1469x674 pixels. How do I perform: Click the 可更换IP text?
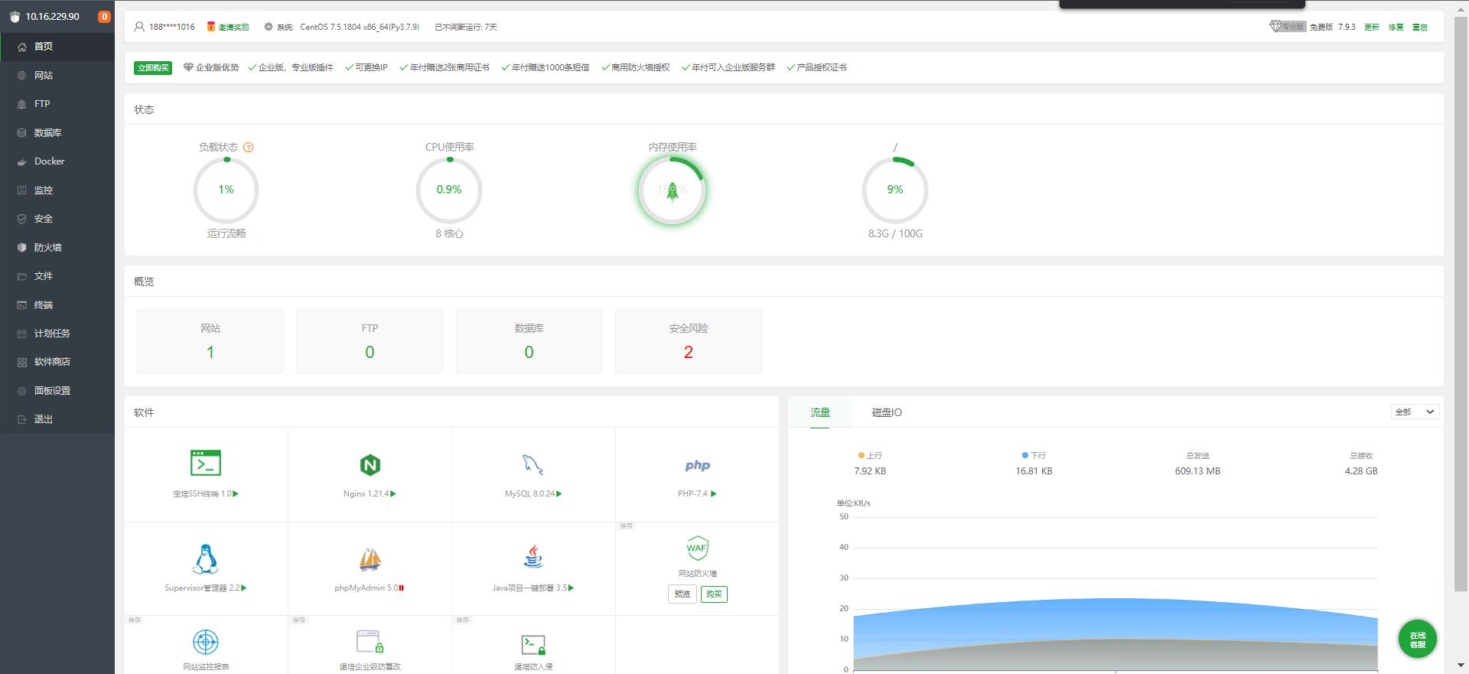tap(371, 67)
